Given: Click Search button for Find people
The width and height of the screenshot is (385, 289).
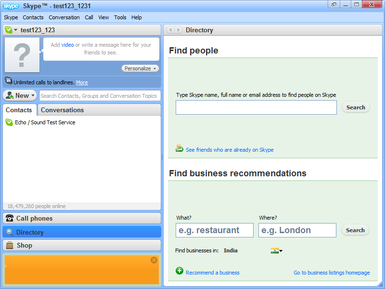Looking at the screenshot, I should tap(356, 107).
